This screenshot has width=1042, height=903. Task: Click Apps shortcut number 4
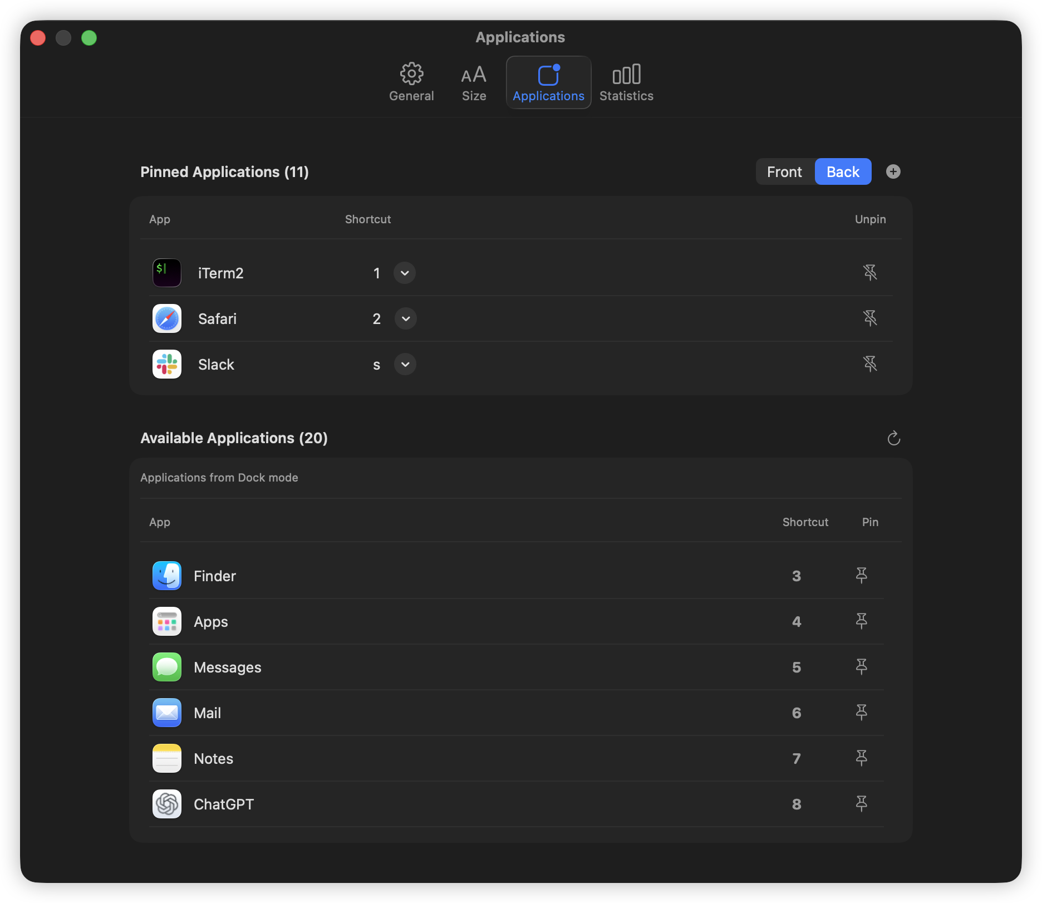(x=797, y=621)
